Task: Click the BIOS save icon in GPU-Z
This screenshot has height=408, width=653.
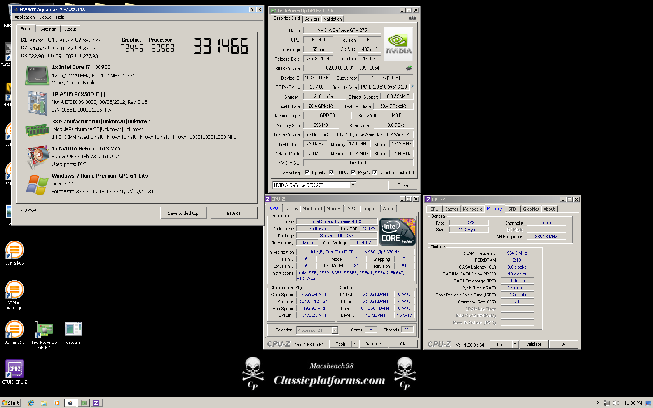Action: click(409, 68)
